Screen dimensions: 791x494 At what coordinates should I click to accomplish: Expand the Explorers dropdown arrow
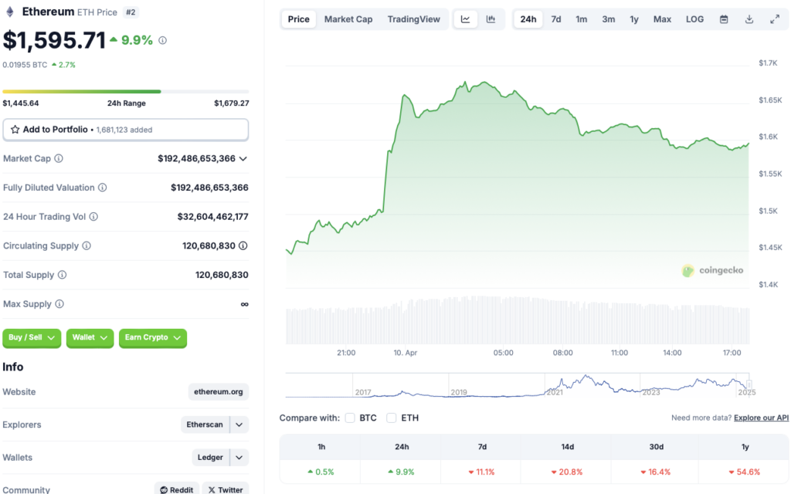[239, 425]
